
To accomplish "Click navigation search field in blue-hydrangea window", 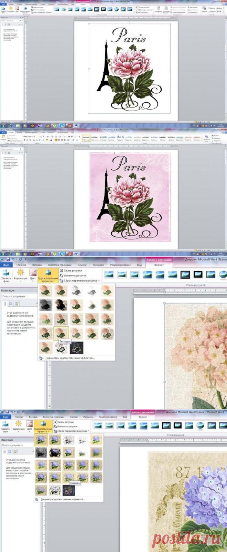I will click(x=17, y=445).
